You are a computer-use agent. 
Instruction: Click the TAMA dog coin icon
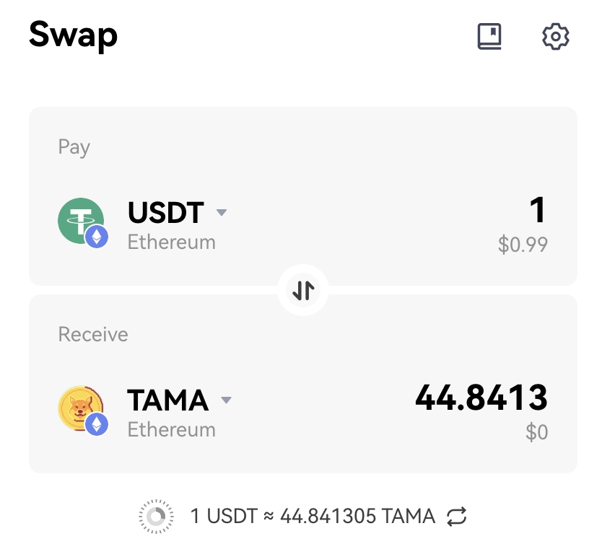click(81, 408)
